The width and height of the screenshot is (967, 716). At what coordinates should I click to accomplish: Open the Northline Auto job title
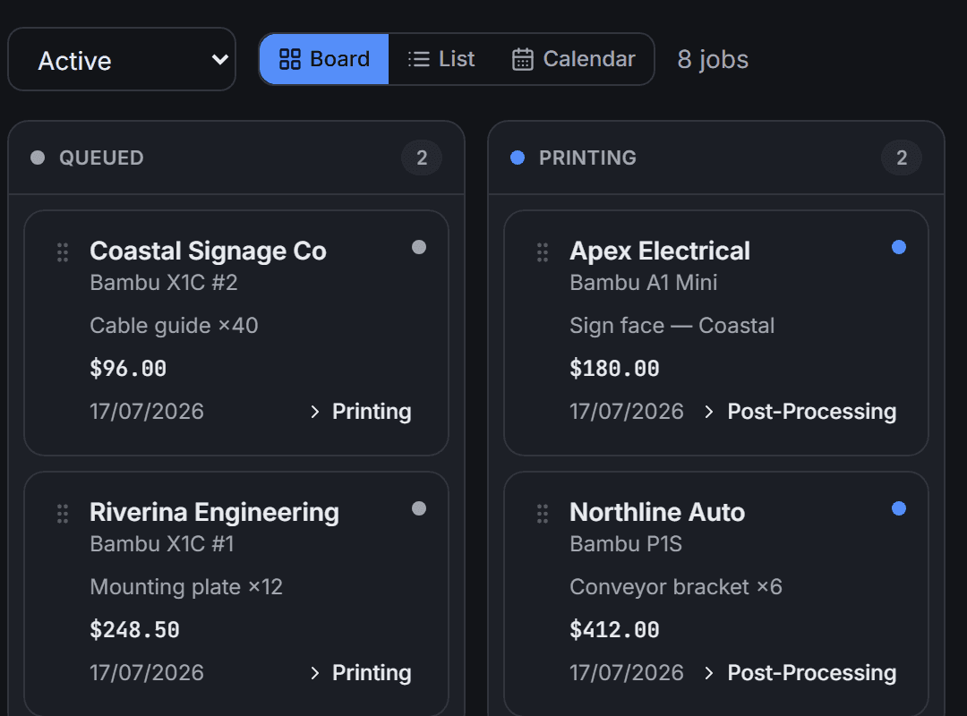click(x=657, y=513)
